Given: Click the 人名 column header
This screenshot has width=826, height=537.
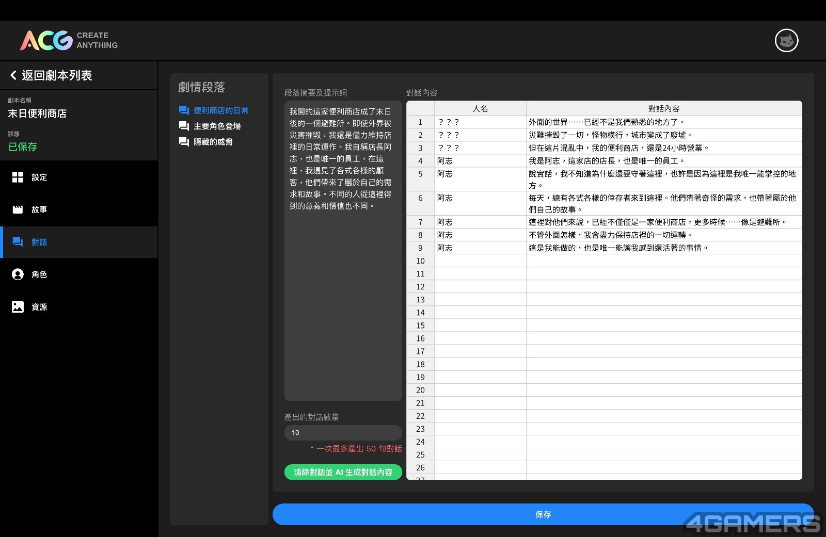Looking at the screenshot, I should coord(480,108).
